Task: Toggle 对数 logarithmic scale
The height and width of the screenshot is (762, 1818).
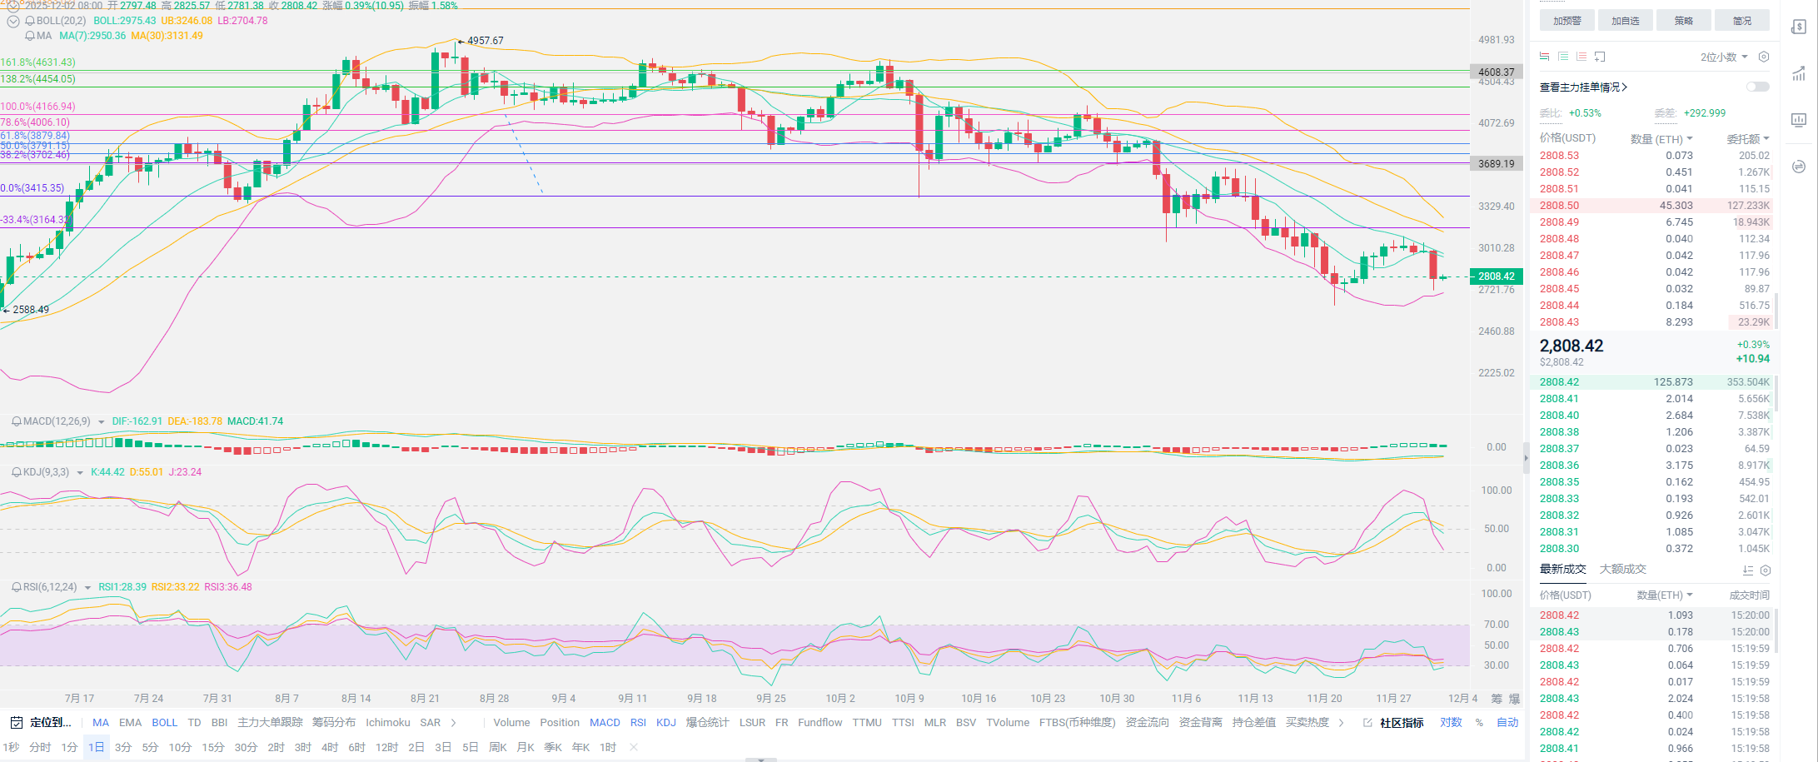Action: pos(1451,722)
